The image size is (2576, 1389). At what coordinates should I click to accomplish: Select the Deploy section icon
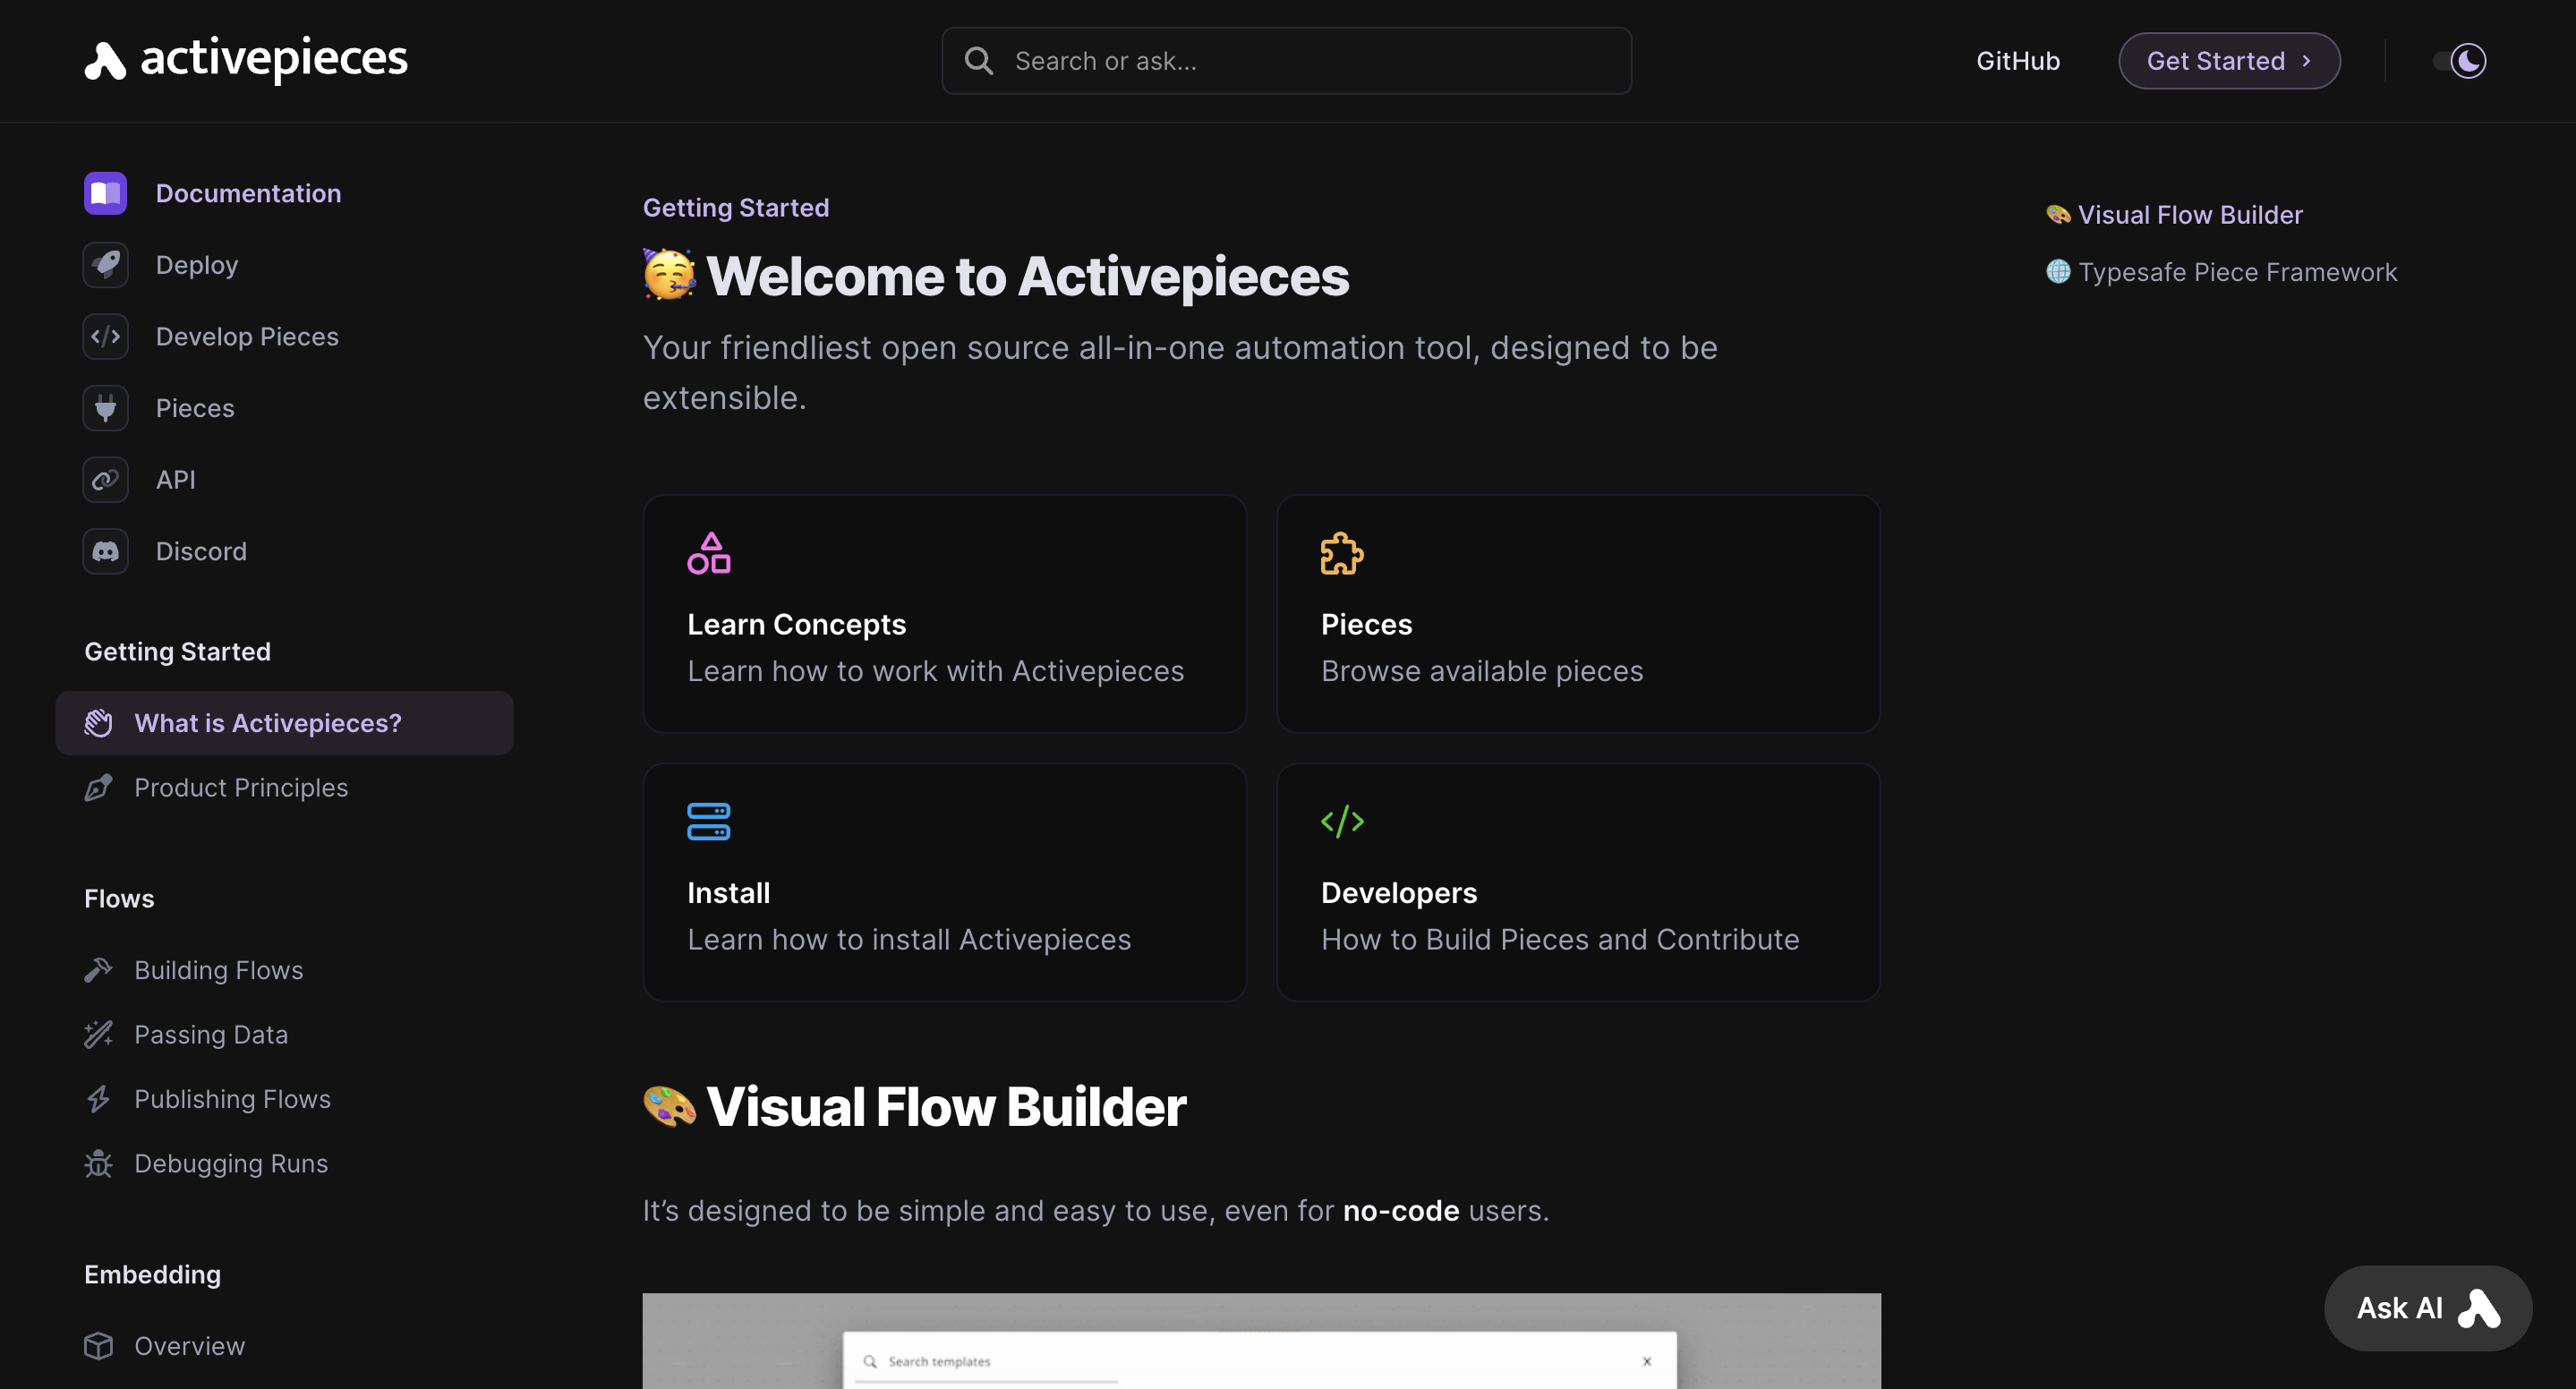[106, 265]
